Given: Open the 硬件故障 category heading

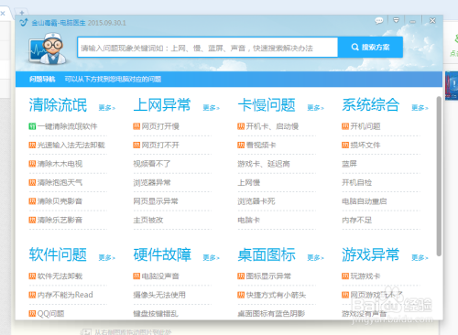Looking at the screenshot, I should pyautogui.click(x=162, y=254).
